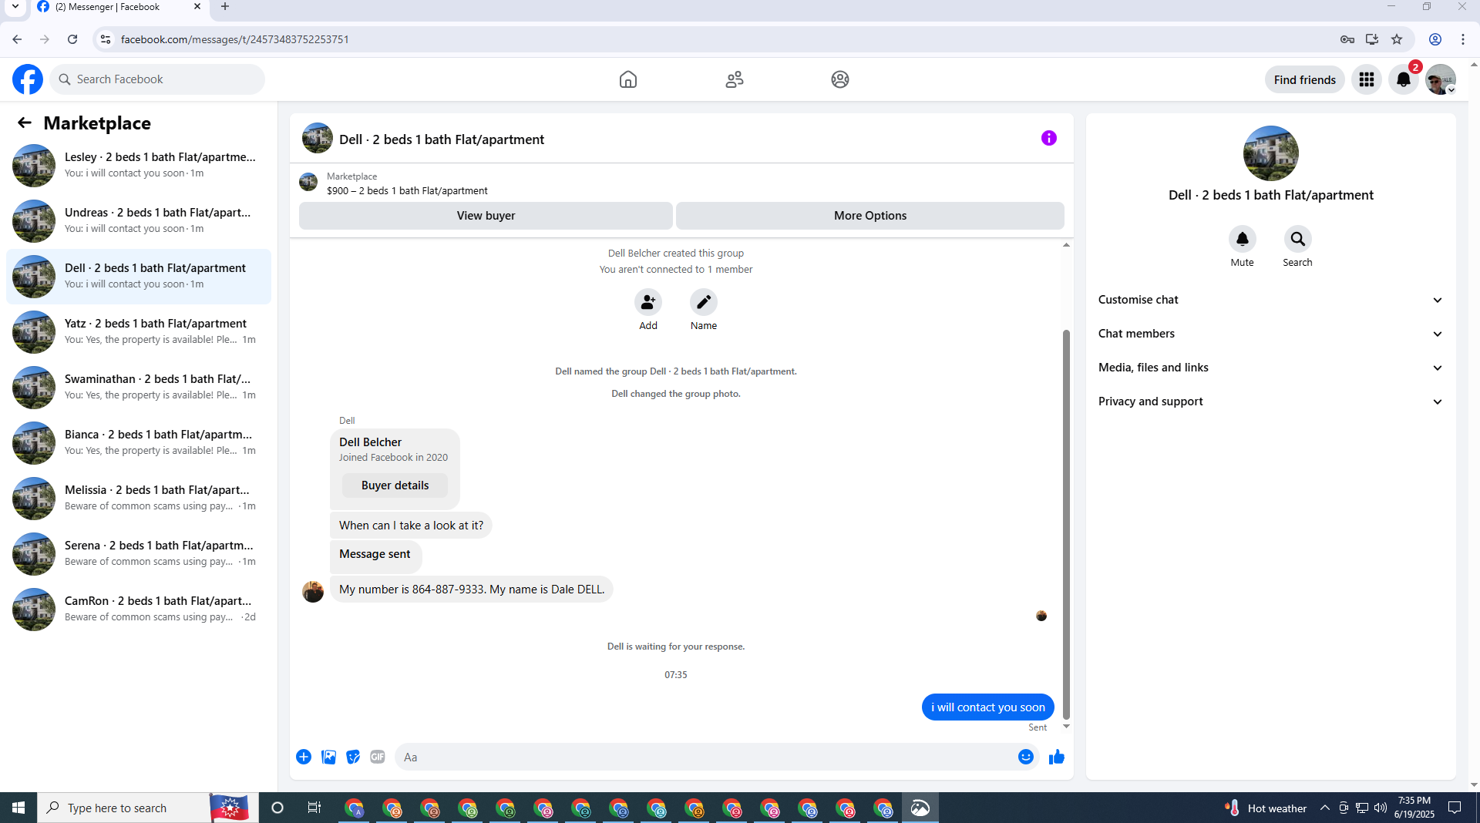Open the Chrome three-dot menu

click(1463, 39)
